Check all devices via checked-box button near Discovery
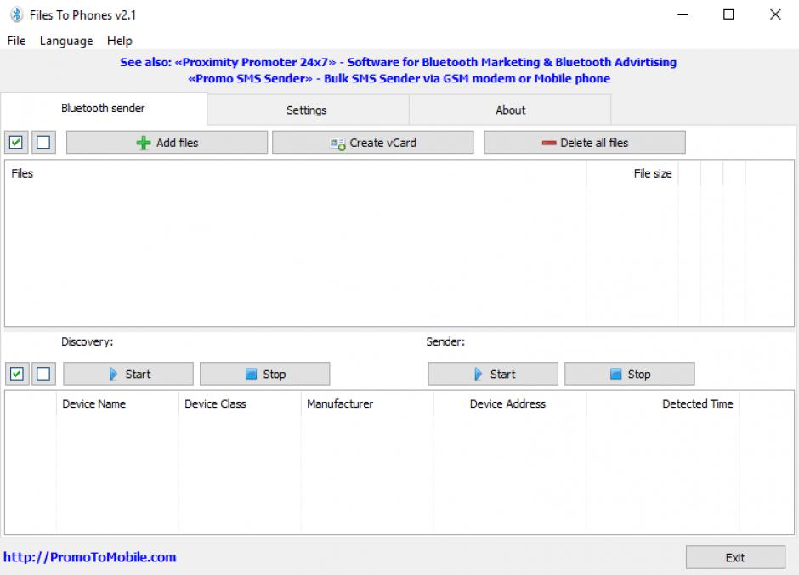The image size is (799, 575). (16, 374)
